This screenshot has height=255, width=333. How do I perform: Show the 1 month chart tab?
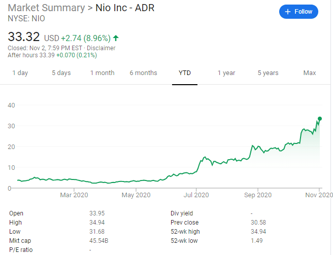(x=102, y=73)
